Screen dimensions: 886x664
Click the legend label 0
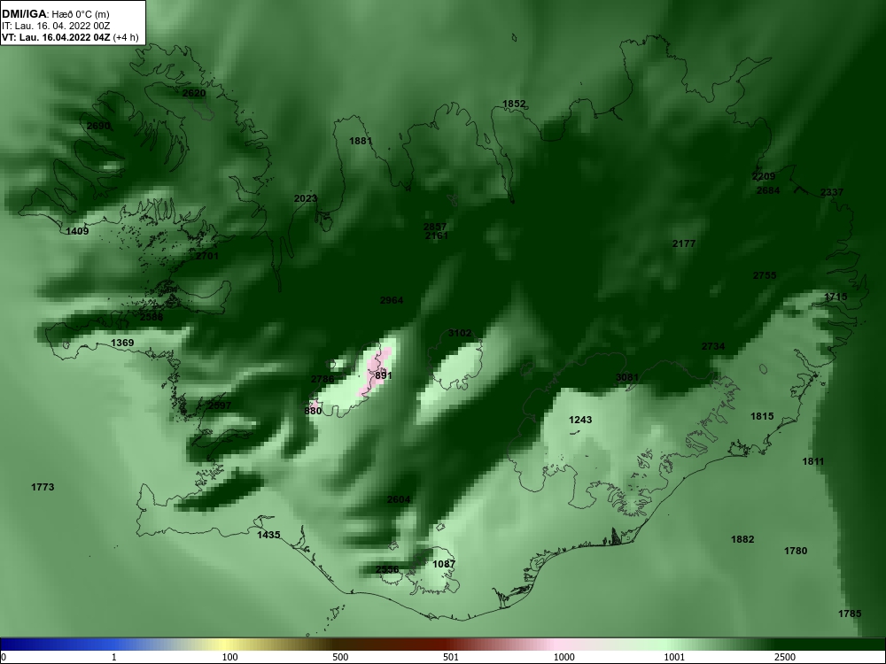click(3, 657)
